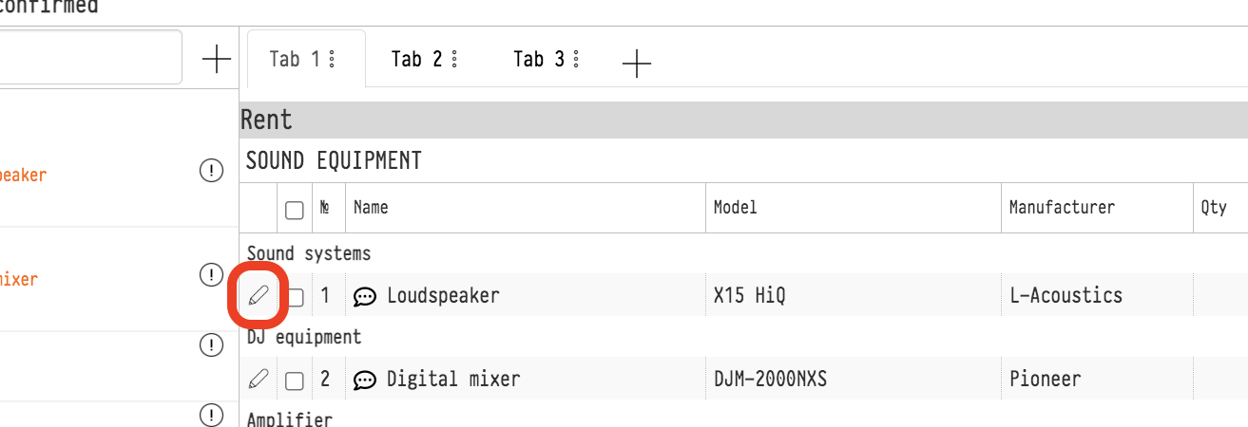Open Tab 1 options menu dots
The height and width of the screenshot is (427, 1248).
pos(332,60)
